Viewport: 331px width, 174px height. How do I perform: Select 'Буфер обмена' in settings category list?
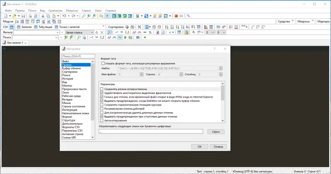71,68
